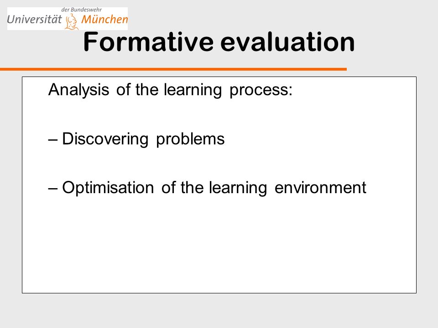Viewport: 438px width, 328px height.
Task: Select the 'Universität' word in the logo
Action: [34, 20]
